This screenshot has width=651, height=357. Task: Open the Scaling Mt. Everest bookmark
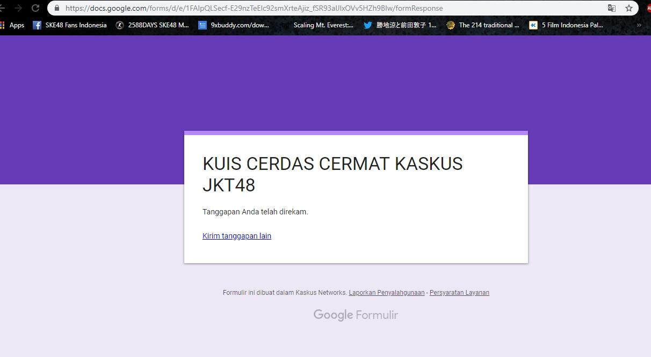tap(323, 25)
